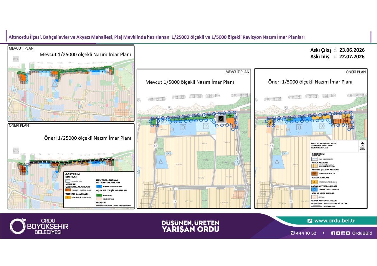
Task: Click the Meydan swatch in the 1/5000 legend
Action: tap(315, 197)
